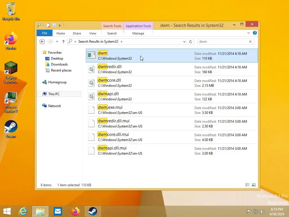Select the dwmapi.dll file name

point(108,94)
